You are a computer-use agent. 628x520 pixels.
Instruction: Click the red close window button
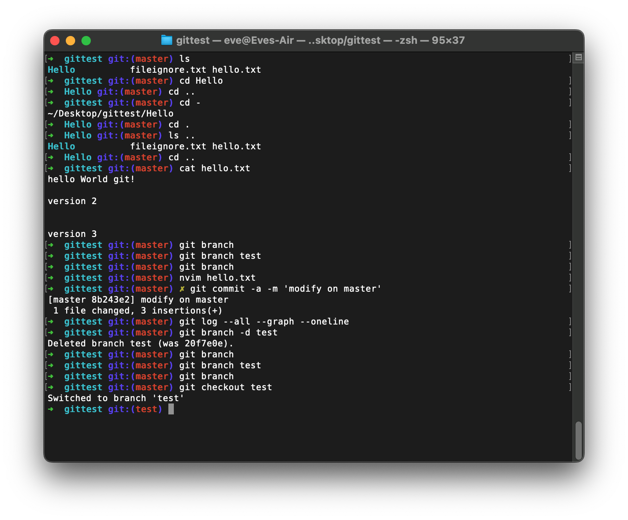point(55,41)
